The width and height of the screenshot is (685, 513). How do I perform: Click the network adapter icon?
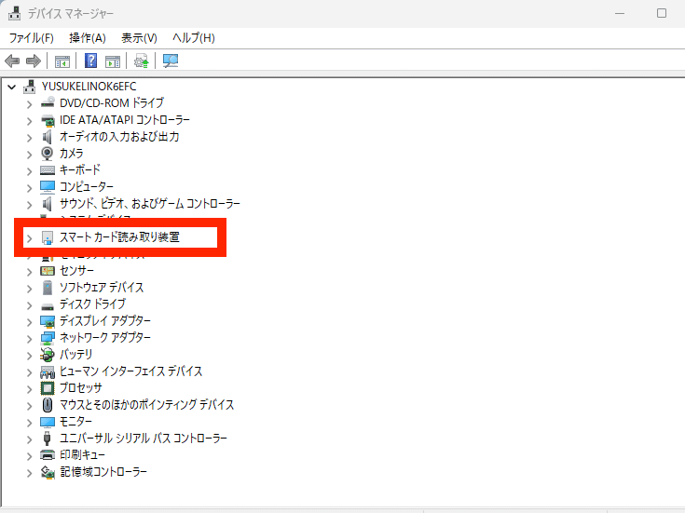tap(48, 338)
